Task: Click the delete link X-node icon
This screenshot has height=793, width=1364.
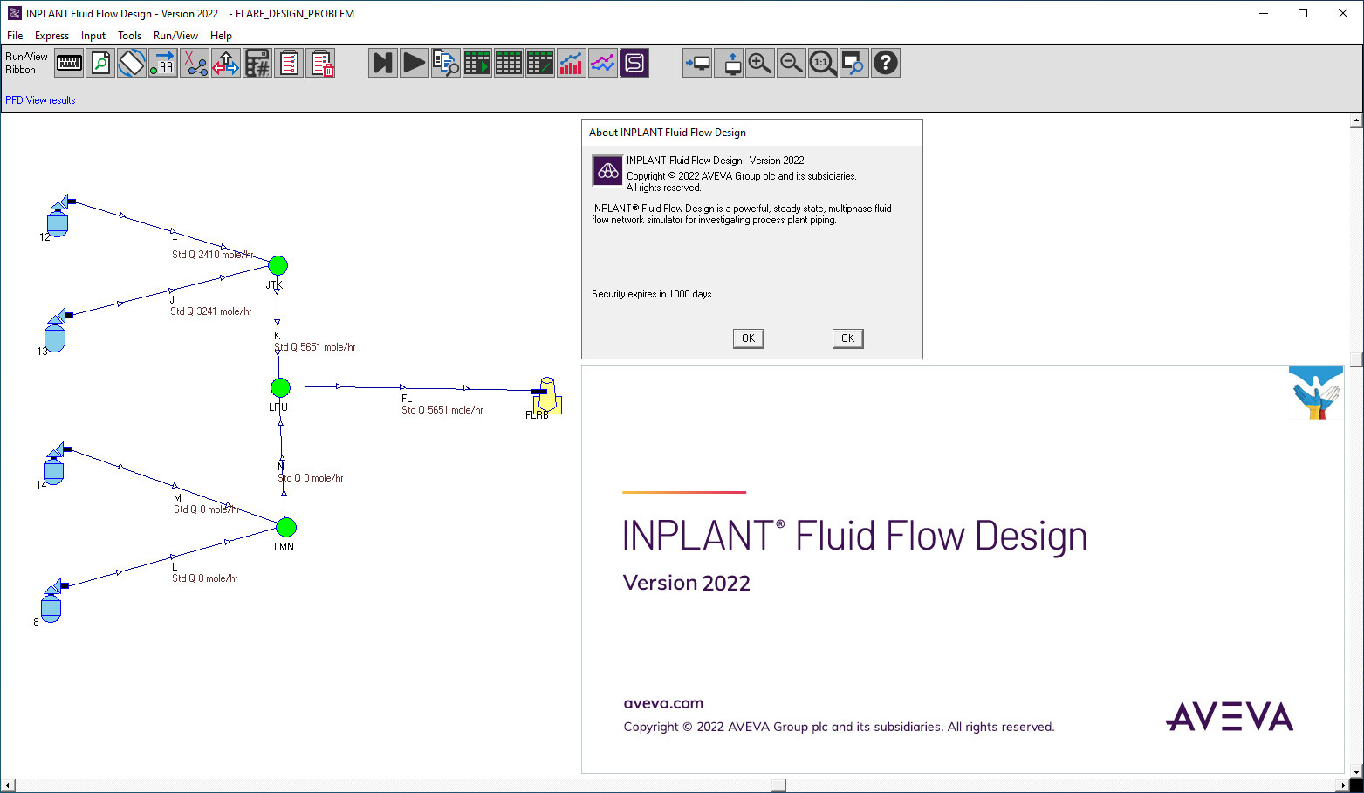Action: tap(194, 63)
